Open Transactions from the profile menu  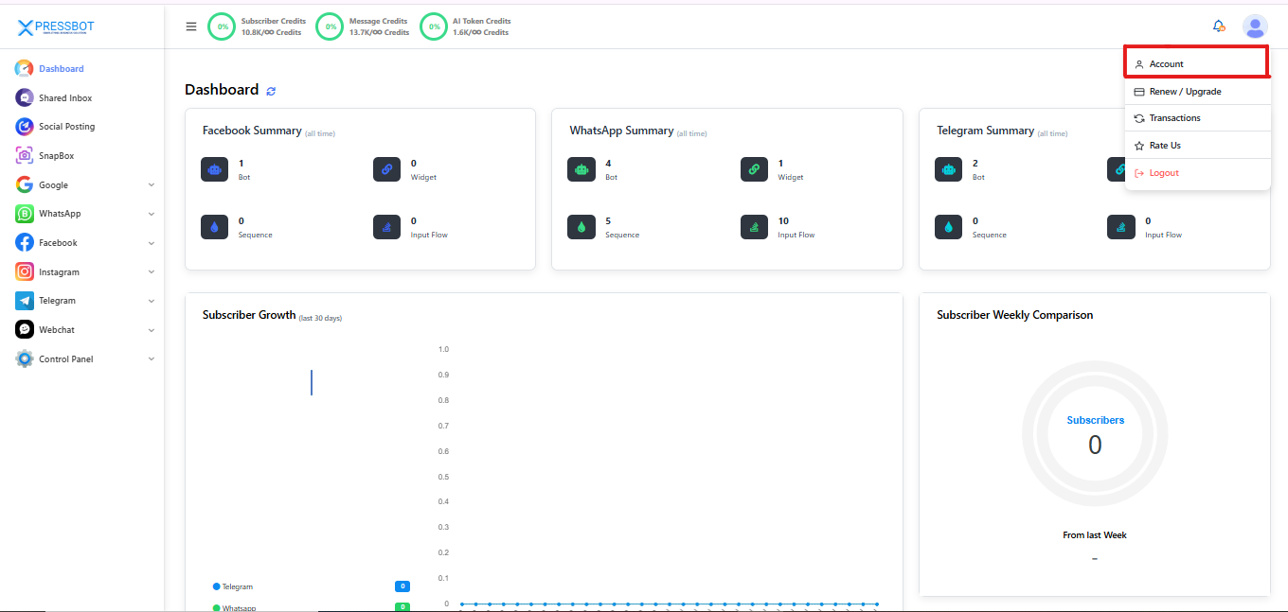tap(1174, 118)
